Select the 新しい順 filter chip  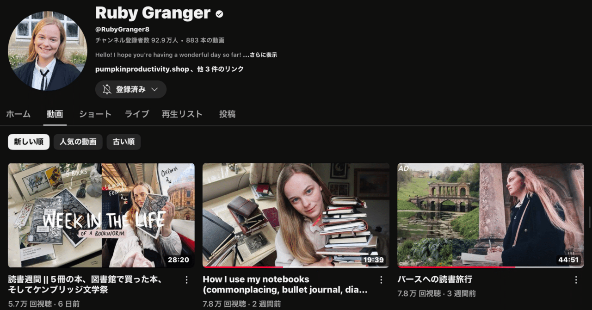click(x=28, y=142)
